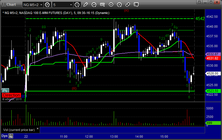Click the 2500 volume axis label

(210, 117)
